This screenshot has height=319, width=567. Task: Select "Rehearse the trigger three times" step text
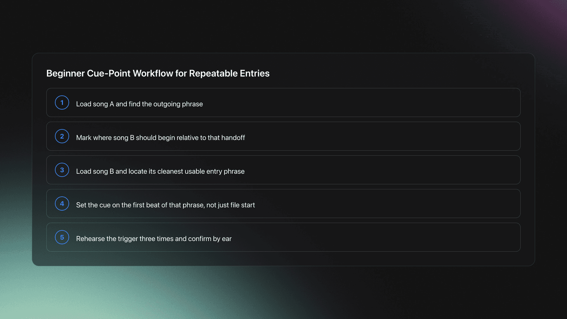(x=154, y=239)
